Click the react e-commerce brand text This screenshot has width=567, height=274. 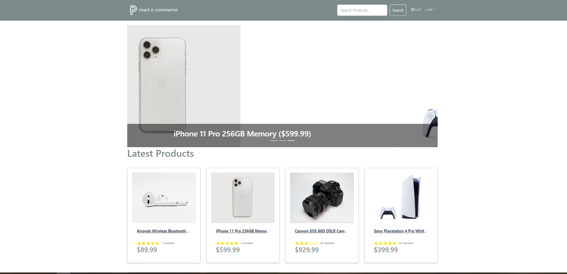pyautogui.click(x=158, y=10)
